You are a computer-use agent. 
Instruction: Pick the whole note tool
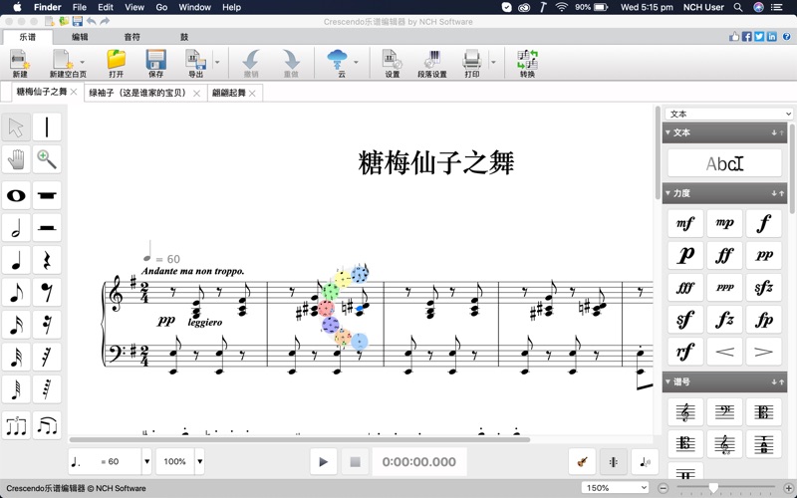(x=16, y=195)
